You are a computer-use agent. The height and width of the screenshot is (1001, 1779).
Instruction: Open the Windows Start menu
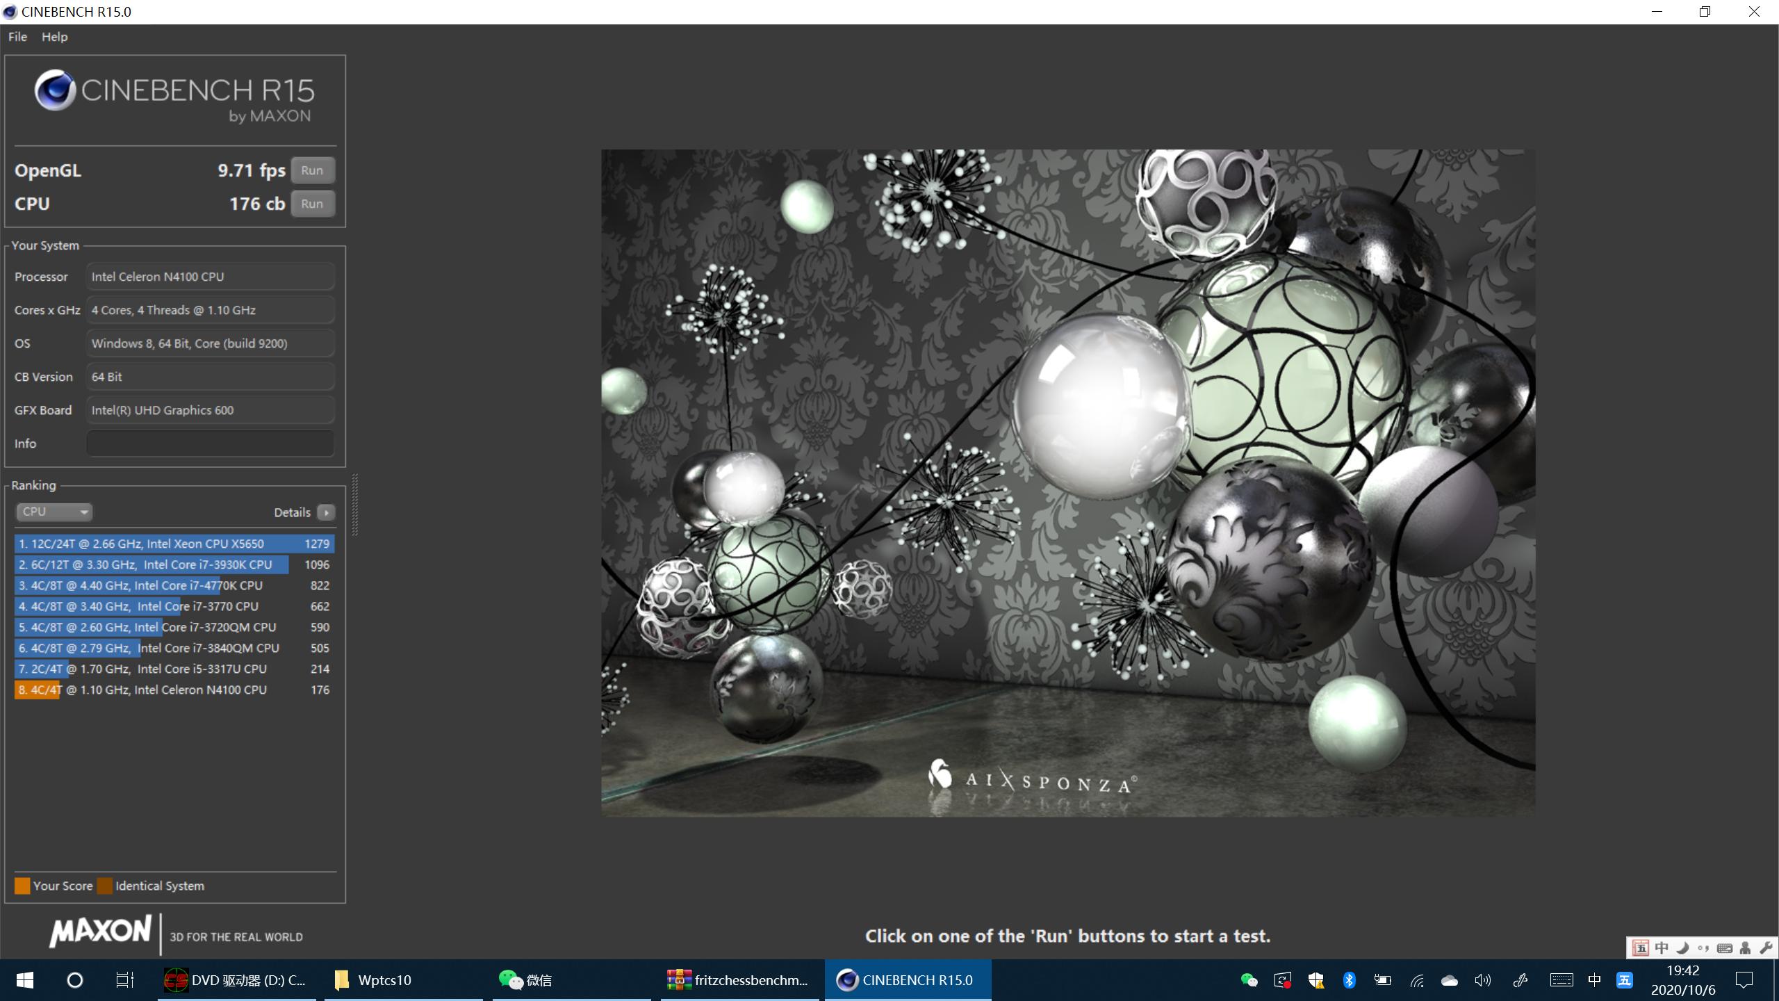pyautogui.click(x=25, y=980)
